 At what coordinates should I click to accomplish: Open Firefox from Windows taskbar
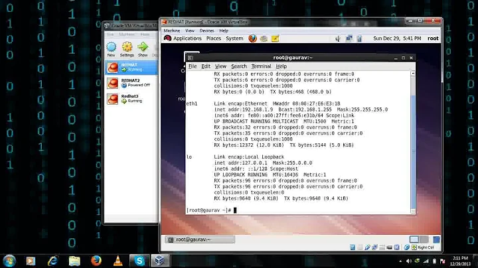click(x=96, y=261)
